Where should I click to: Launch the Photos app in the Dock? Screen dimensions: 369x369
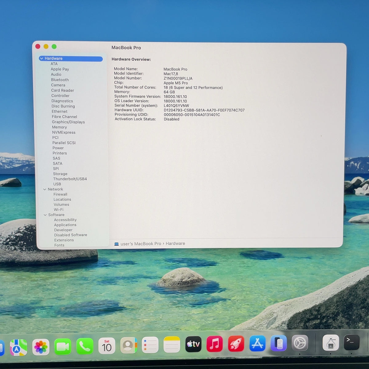41,347
